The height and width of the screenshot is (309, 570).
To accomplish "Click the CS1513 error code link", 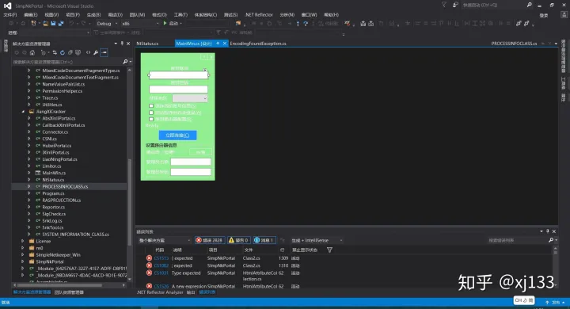I will tap(161, 258).
